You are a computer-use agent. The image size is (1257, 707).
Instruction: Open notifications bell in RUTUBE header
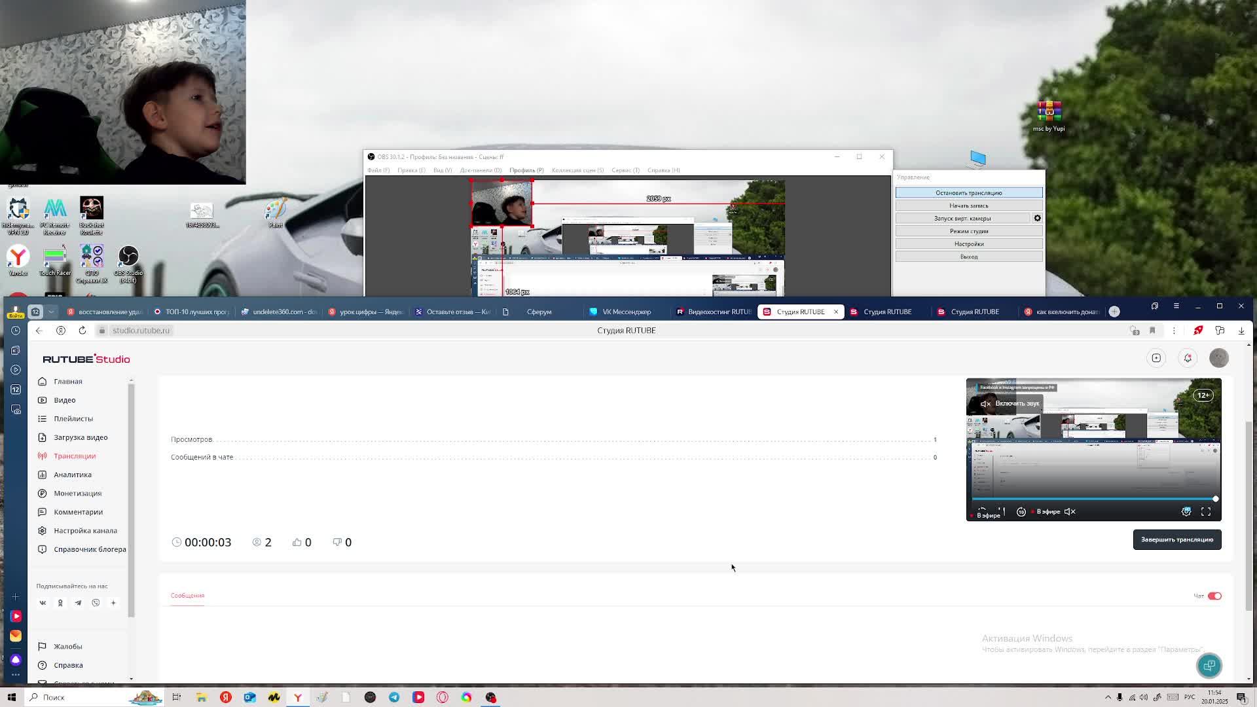[x=1188, y=358]
